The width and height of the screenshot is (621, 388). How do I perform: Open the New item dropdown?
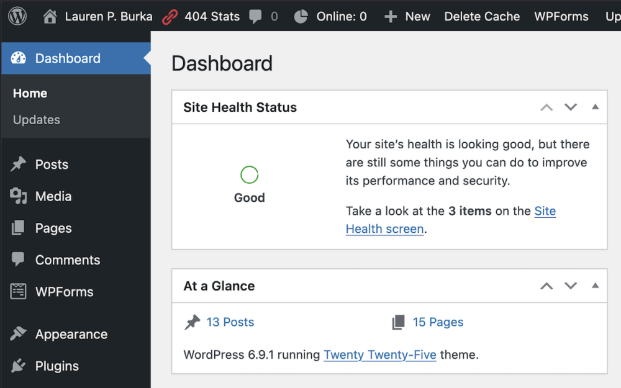click(407, 16)
